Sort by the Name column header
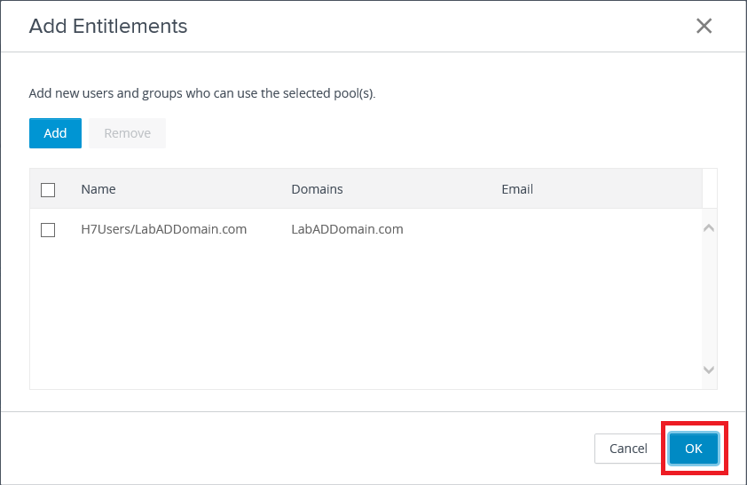This screenshot has width=747, height=485. [x=98, y=189]
